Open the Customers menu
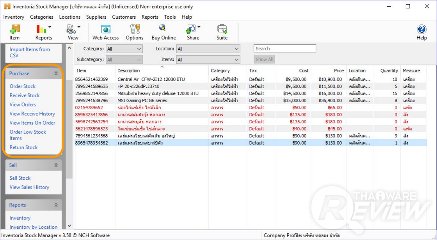The width and height of the screenshot is (437, 240). [x=124, y=17]
